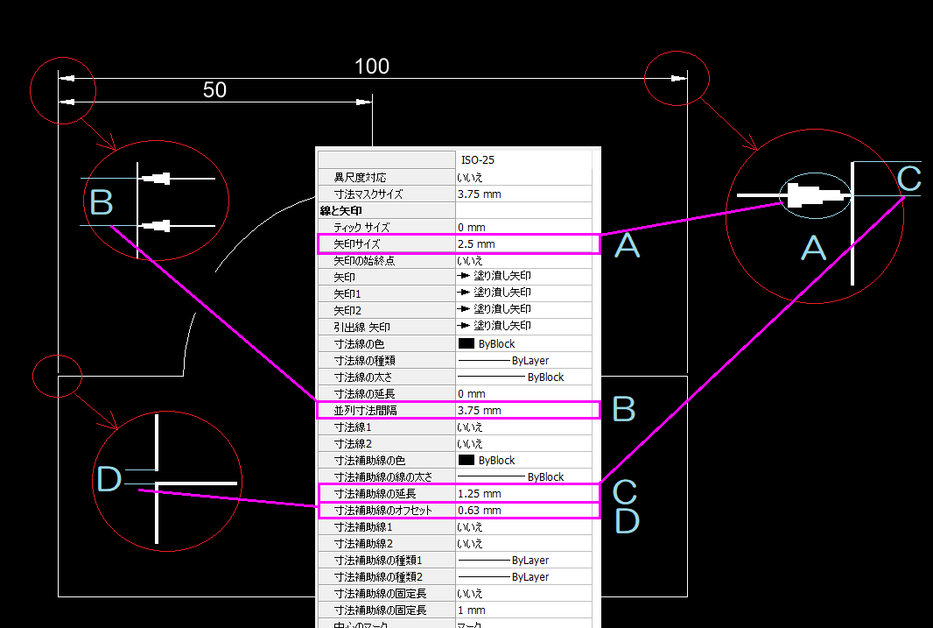933x628 pixels.
Task: Click the filled arrow icon for 矢印1
Action: coord(464,293)
